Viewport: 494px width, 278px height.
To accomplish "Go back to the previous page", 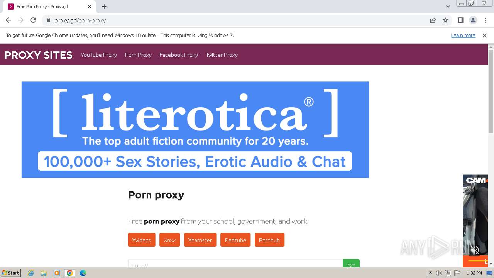I will (x=8, y=20).
